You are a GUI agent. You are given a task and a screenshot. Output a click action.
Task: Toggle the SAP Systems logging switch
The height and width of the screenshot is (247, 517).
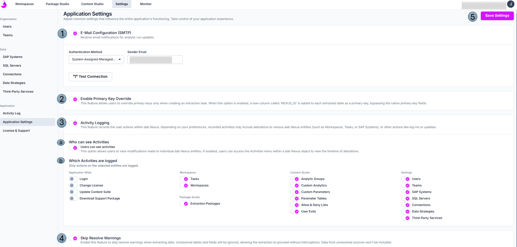tap(405, 192)
